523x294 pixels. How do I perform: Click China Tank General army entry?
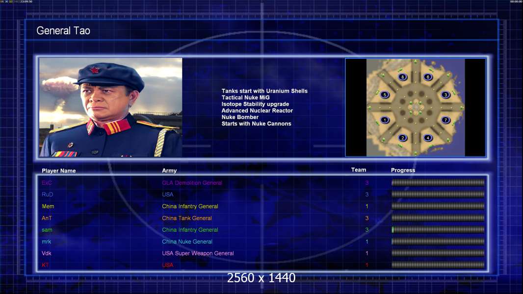(187, 218)
